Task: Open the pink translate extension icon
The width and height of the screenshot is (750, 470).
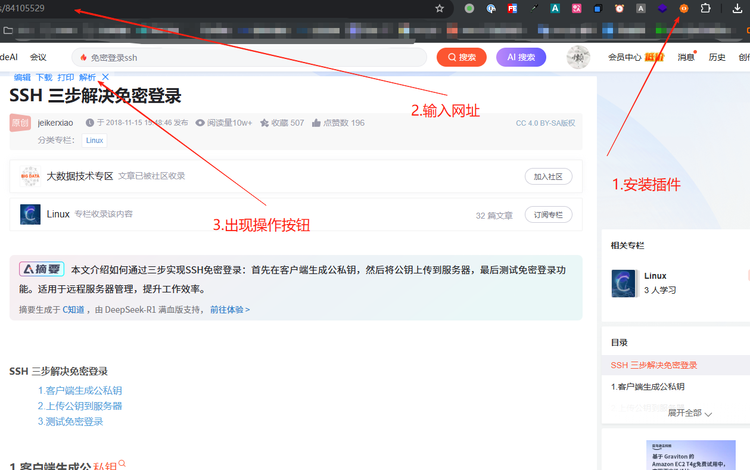Action: coord(576,8)
